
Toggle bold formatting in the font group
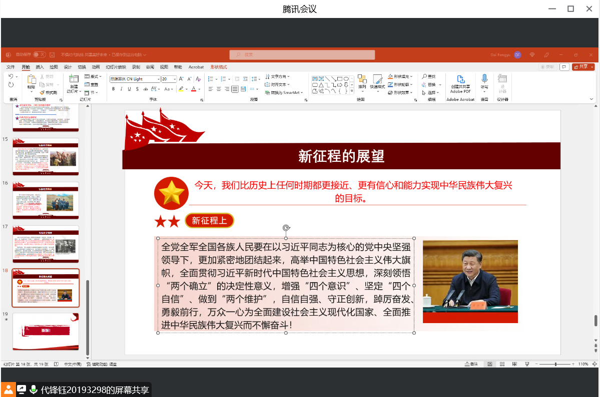pos(114,89)
